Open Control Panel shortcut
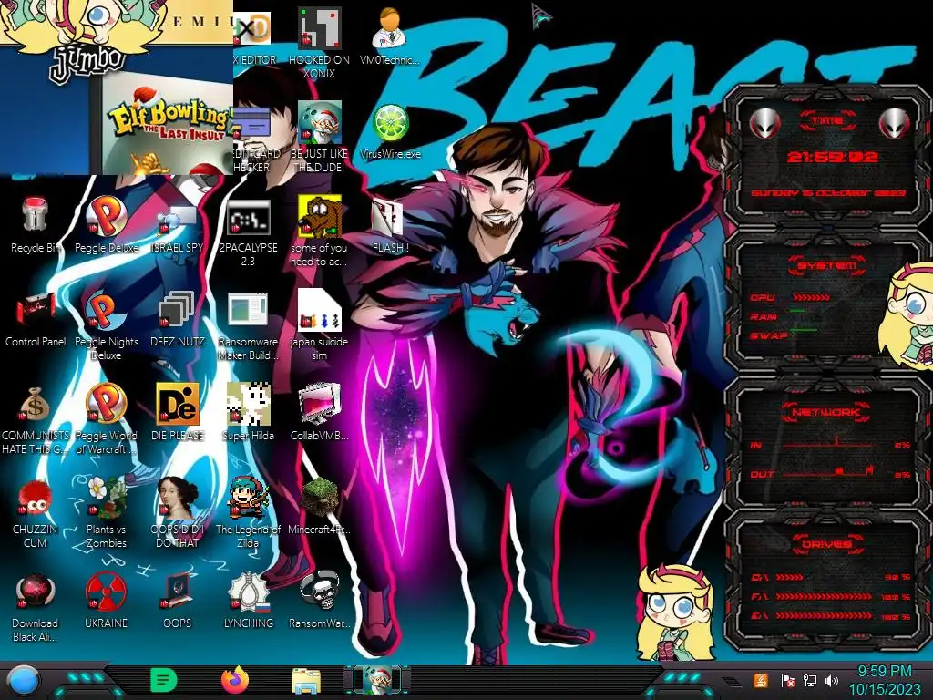Viewport: 933px width, 700px height. [x=36, y=310]
